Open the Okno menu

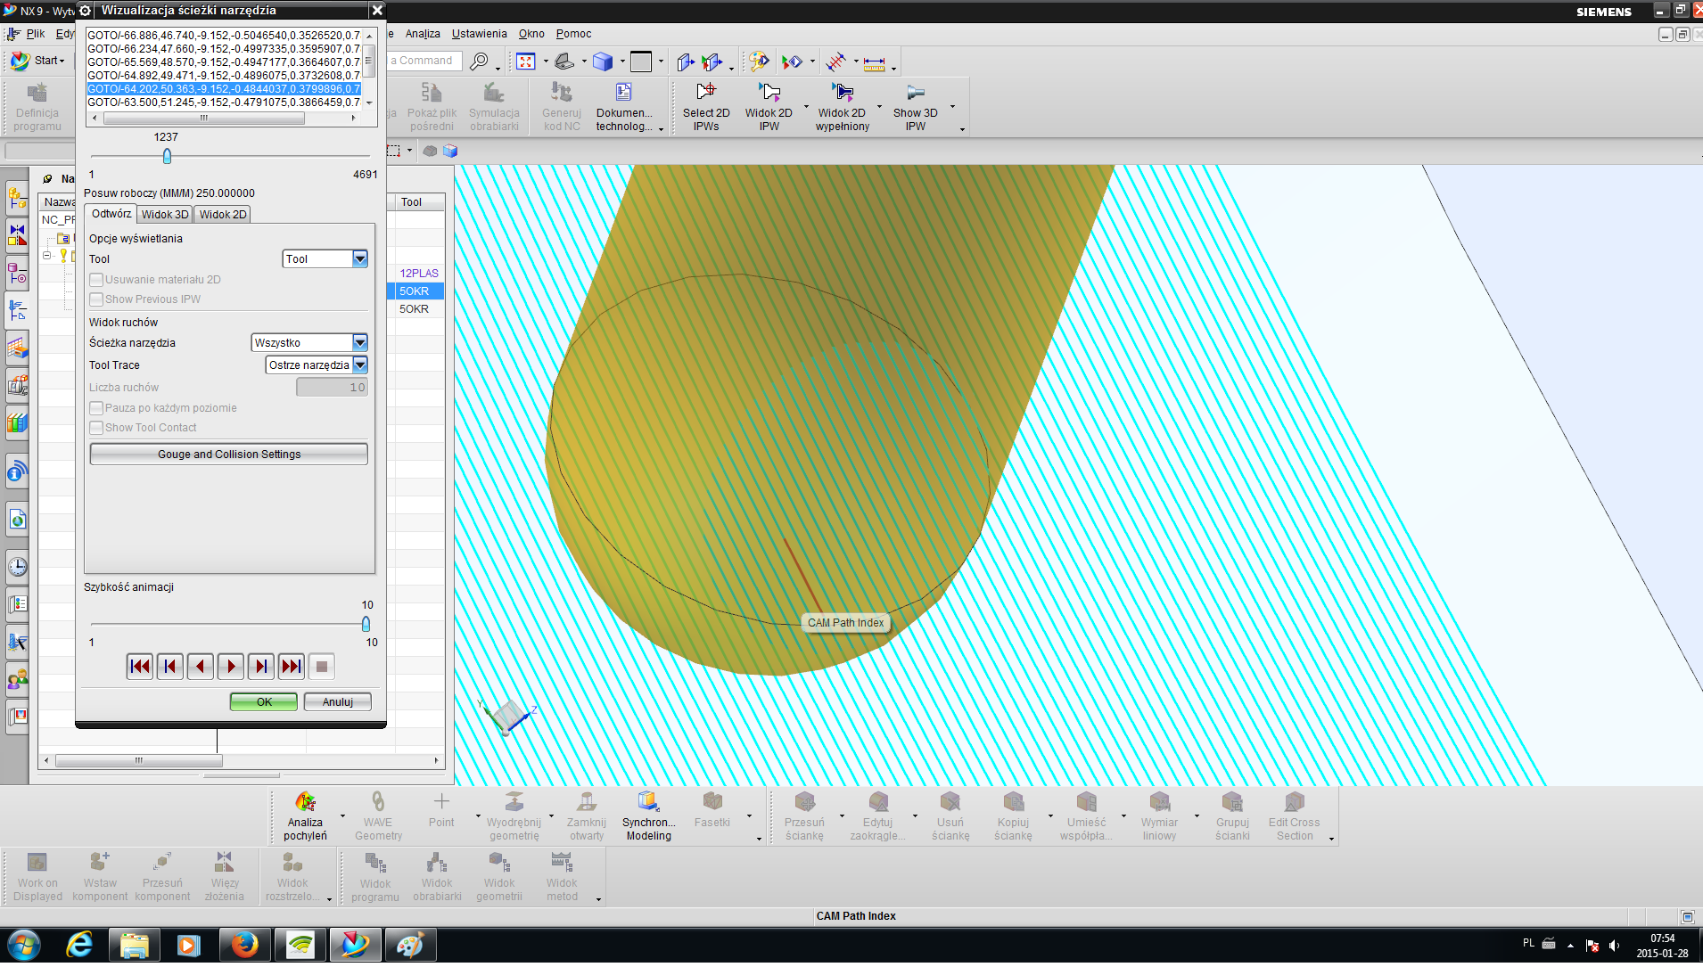pyautogui.click(x=531, y=34)
